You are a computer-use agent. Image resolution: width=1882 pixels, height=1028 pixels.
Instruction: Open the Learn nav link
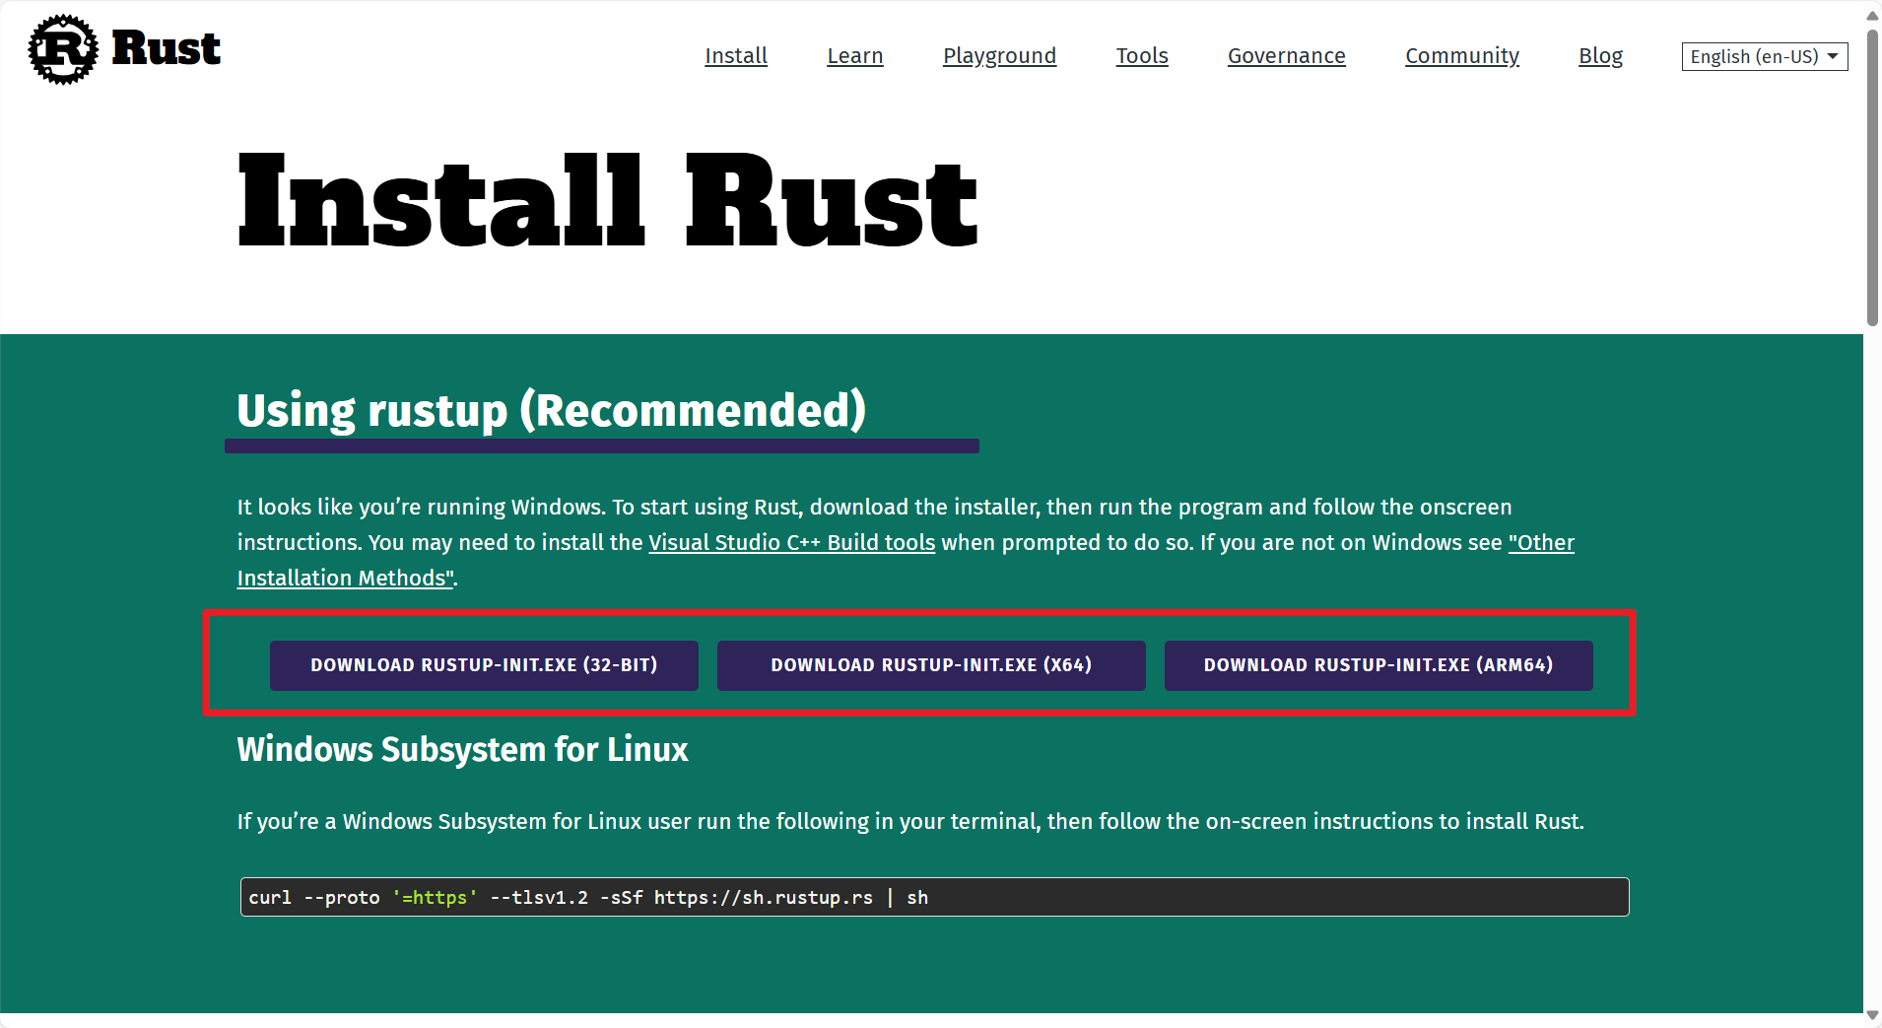pyautogui.click(x=855, y=56)
